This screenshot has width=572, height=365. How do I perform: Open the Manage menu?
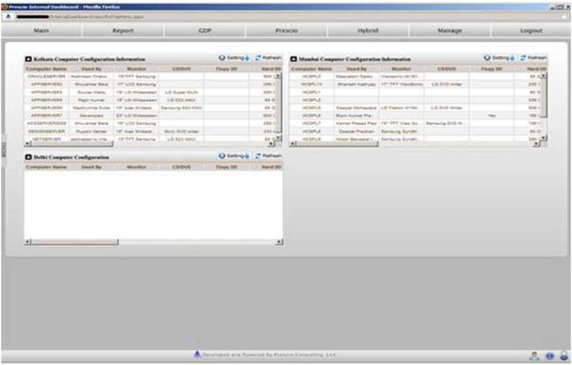(x=449, y=30)
